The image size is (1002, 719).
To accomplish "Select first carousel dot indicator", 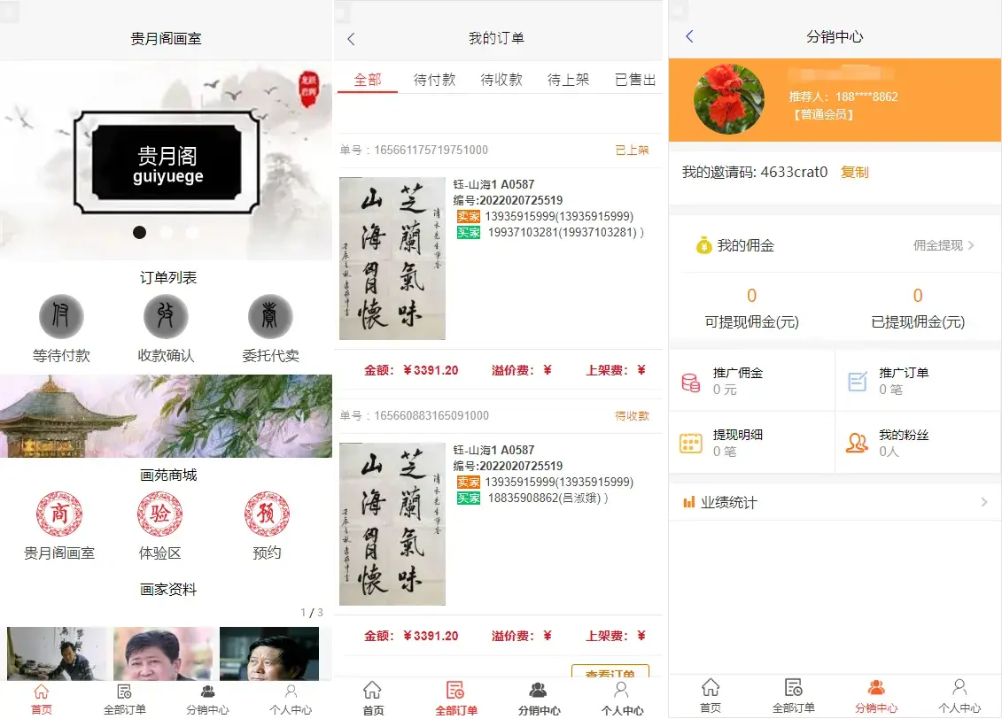I will point(139,232).
